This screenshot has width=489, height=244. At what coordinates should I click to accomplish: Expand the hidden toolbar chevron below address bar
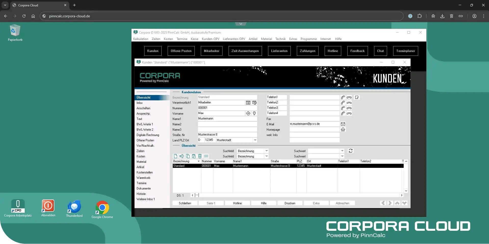(241, 24)
